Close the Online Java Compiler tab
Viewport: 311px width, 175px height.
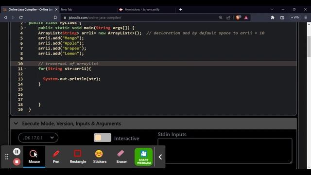[x=56, y=9]
